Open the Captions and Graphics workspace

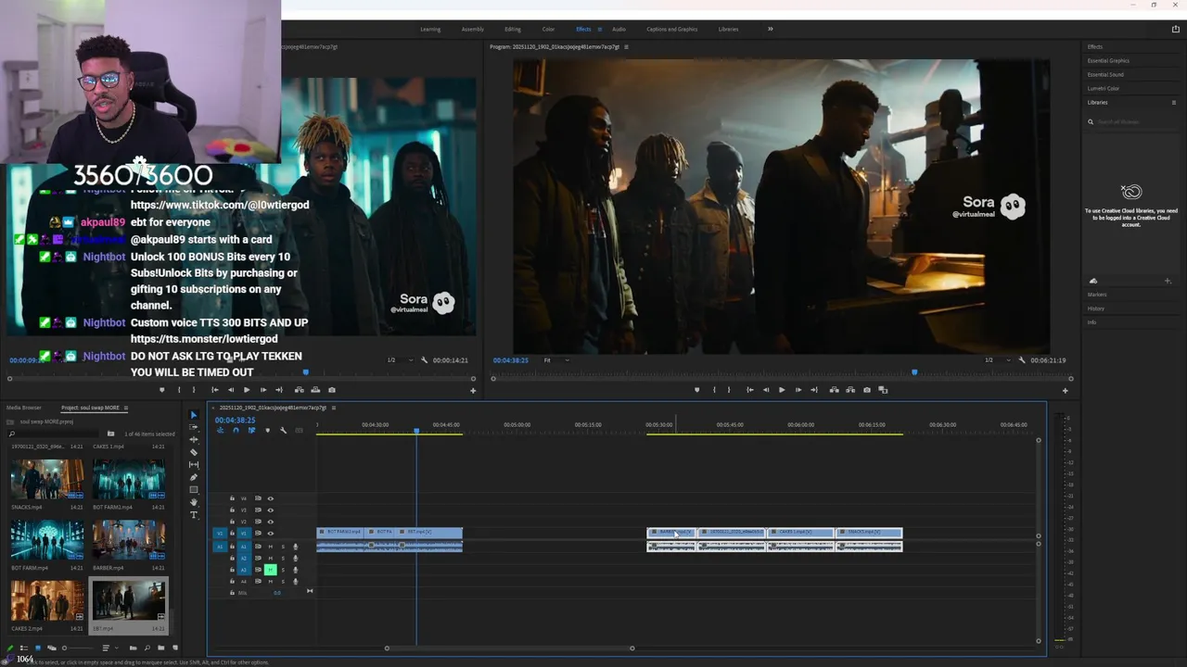pyautogui.click(x=672, y=30)
